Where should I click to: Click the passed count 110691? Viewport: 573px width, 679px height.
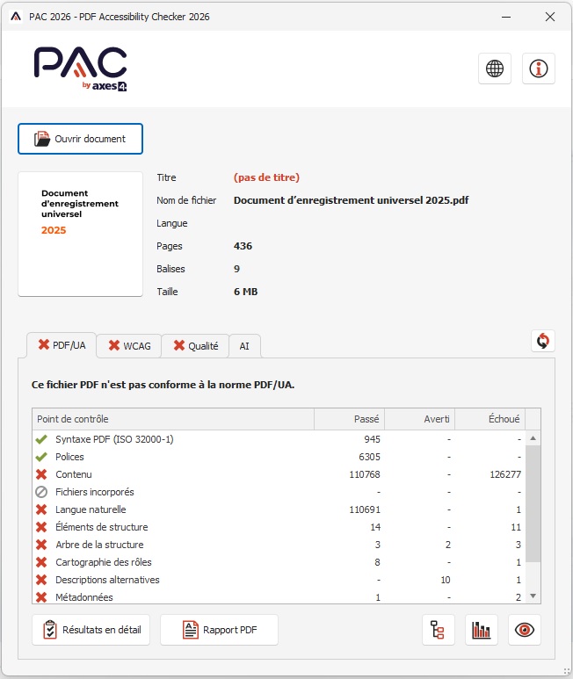(365, 509)
